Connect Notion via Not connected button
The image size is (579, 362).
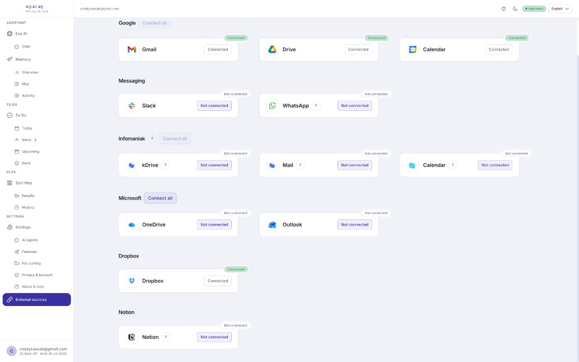[x=214, y=337]
